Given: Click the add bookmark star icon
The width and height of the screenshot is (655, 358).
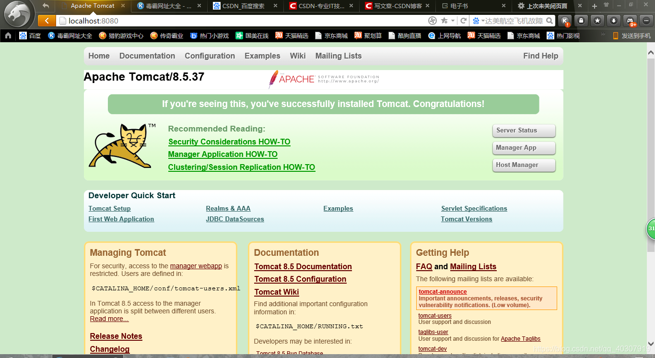Looking at the screenshot, I should (x=444, y=21).
